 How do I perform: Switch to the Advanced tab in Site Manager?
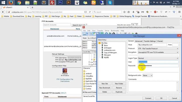[x=138, y=41]
